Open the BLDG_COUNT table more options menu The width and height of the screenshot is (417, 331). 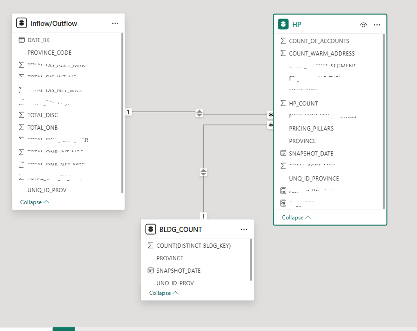(244, 229)
